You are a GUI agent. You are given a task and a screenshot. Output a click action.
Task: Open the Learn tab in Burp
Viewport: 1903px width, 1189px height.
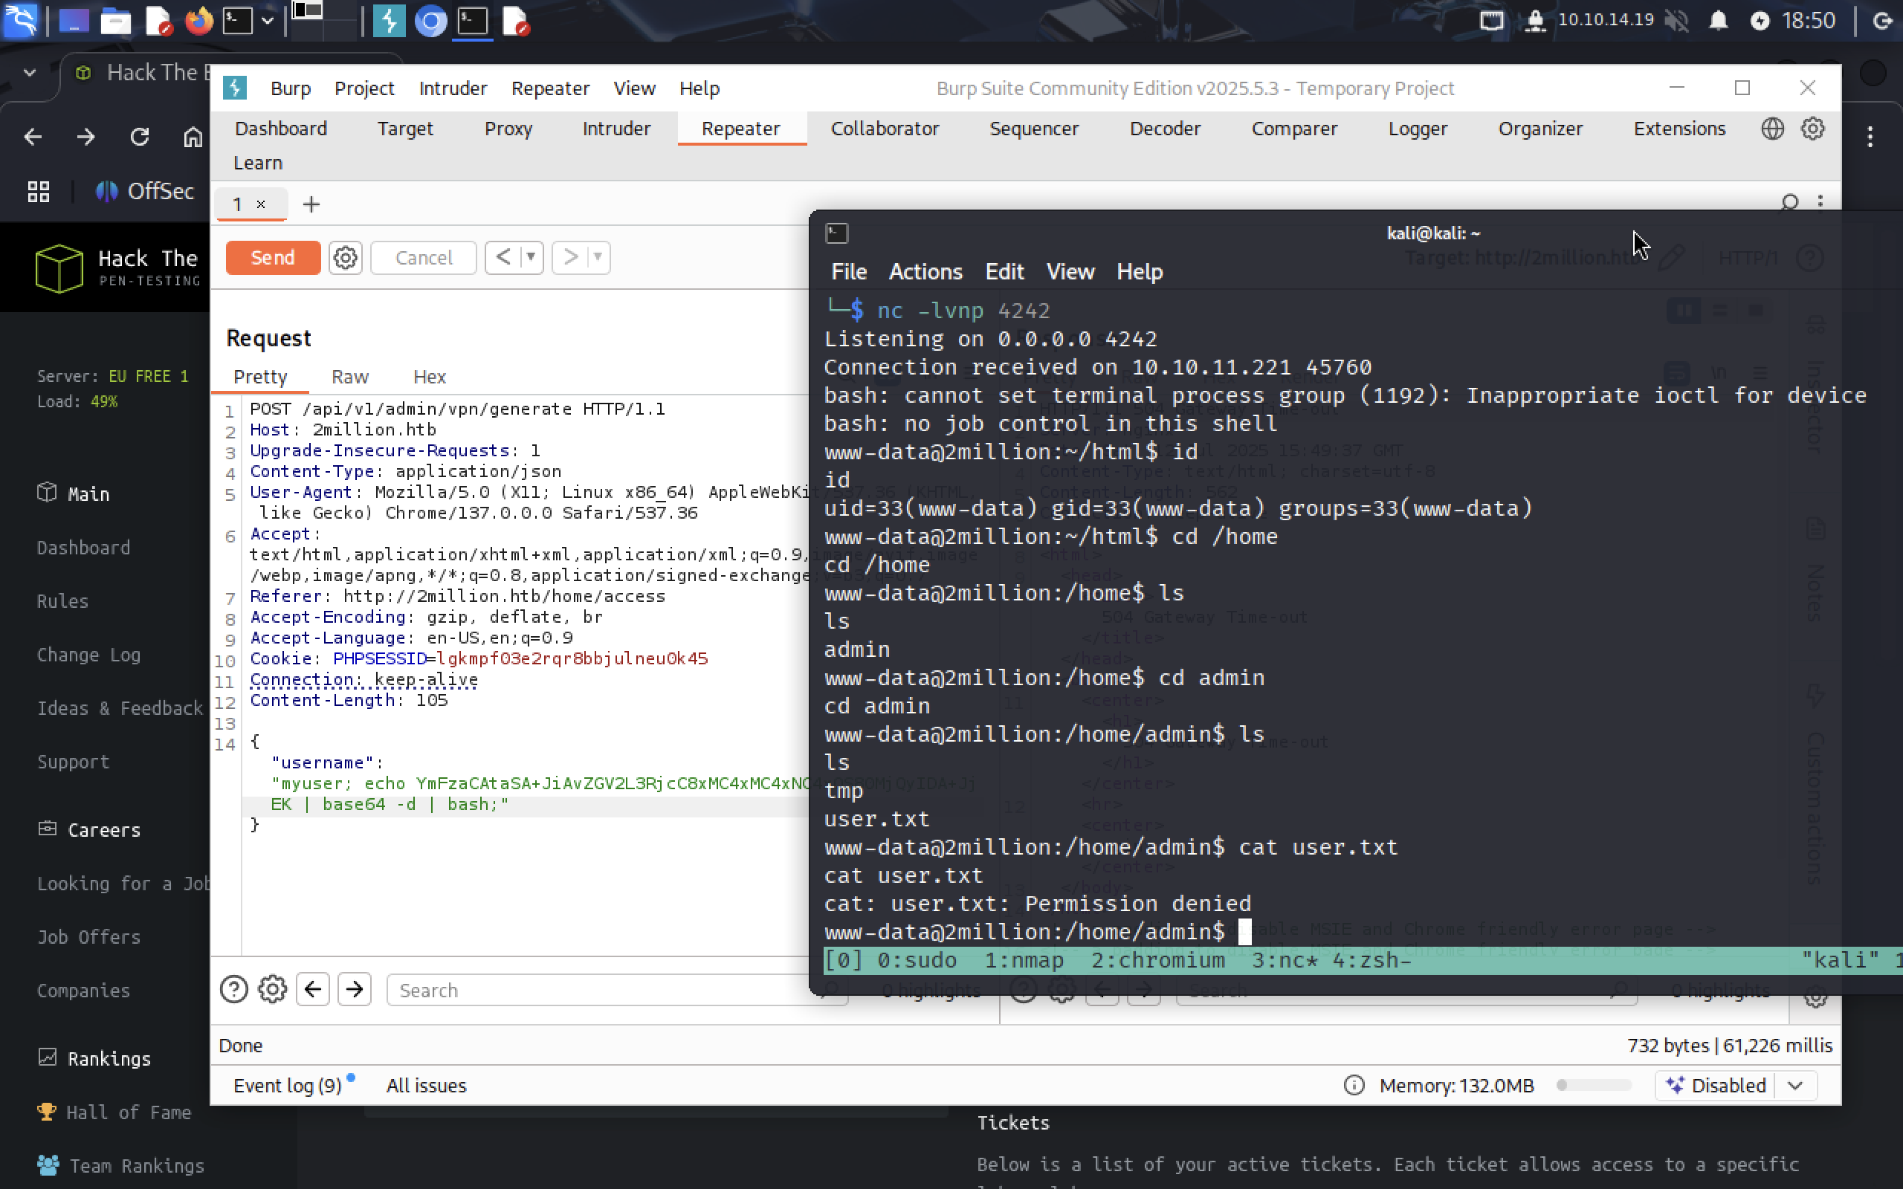pos(257,163)
